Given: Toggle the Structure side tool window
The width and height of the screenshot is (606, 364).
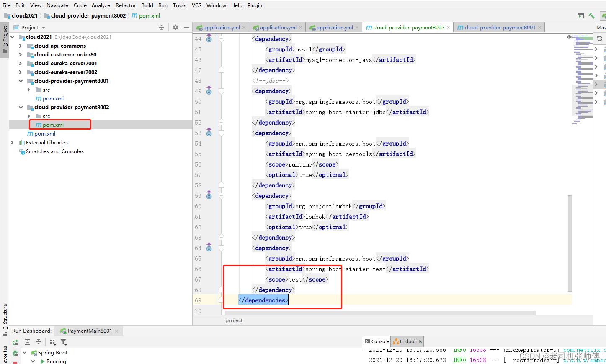Looking at the screenshot, I should pos(5,320).
